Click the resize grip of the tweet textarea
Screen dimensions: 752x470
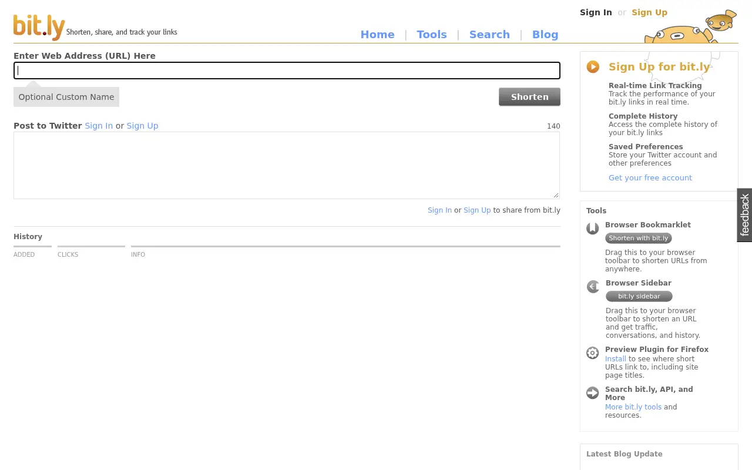pos(556,195)
